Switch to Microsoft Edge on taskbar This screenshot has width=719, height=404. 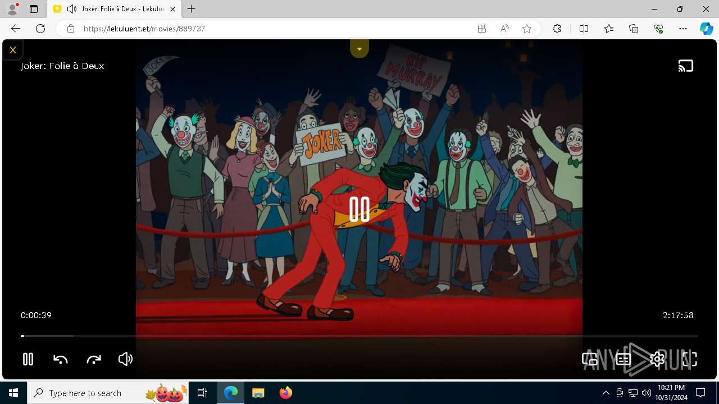[231, 393]
